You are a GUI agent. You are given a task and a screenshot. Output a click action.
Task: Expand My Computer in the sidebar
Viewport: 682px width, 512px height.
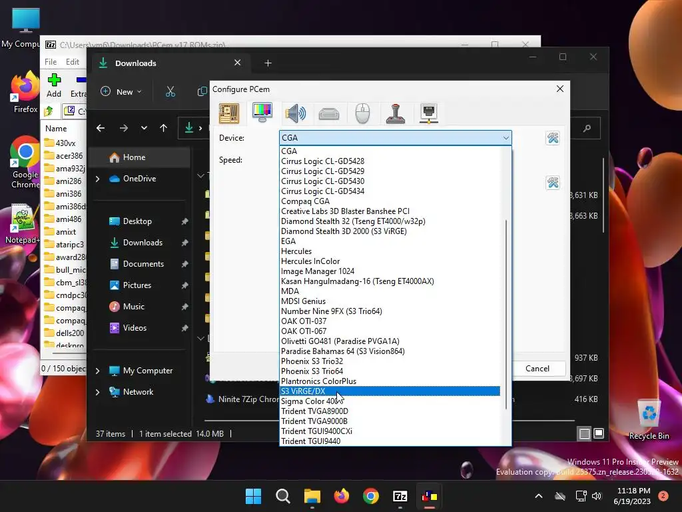pyautogui.click(x=97, y=371)
